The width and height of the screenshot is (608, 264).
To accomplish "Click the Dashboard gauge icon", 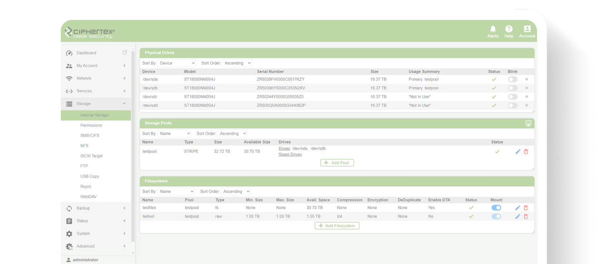I will (69, 53).
